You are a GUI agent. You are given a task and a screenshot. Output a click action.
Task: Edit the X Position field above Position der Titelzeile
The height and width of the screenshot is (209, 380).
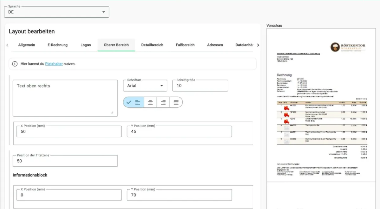69,131
